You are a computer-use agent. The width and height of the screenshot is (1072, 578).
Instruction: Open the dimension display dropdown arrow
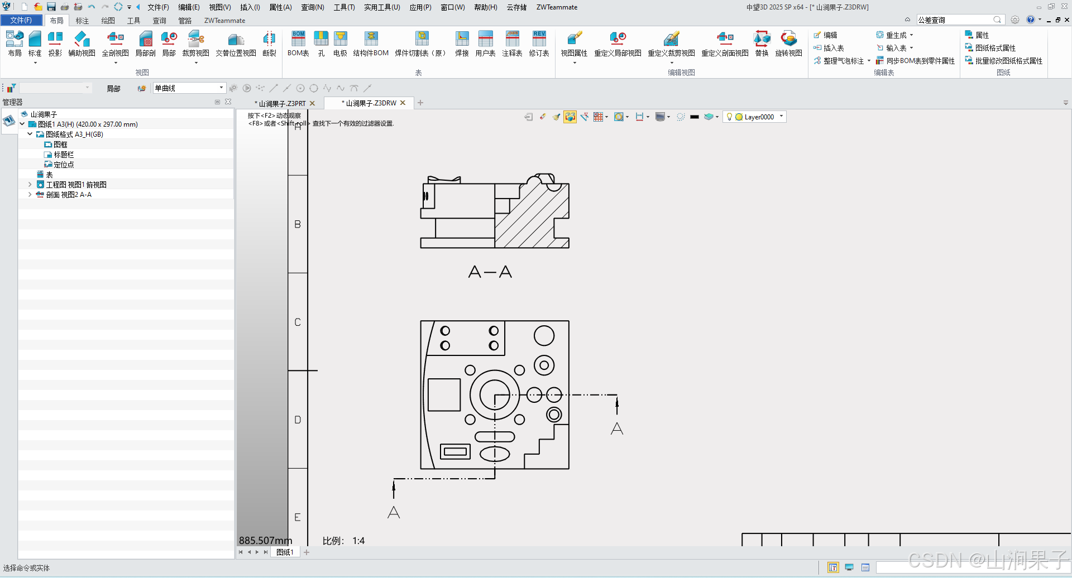point(648,117)
